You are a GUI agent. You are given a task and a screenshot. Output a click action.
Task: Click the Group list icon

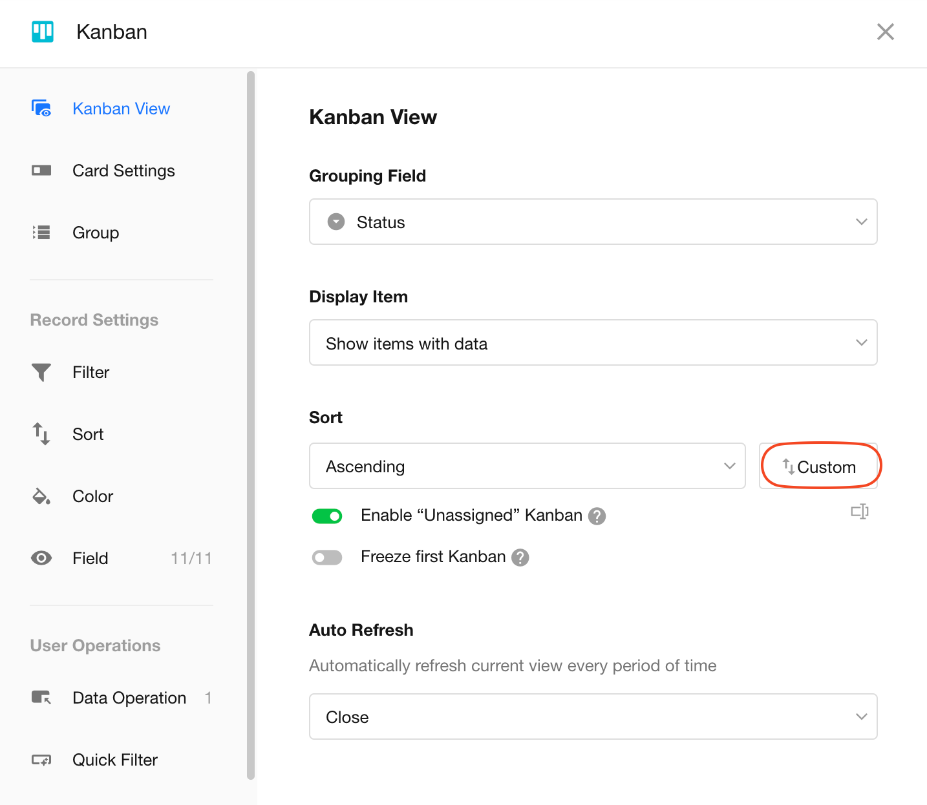click(x=41, y=233)
